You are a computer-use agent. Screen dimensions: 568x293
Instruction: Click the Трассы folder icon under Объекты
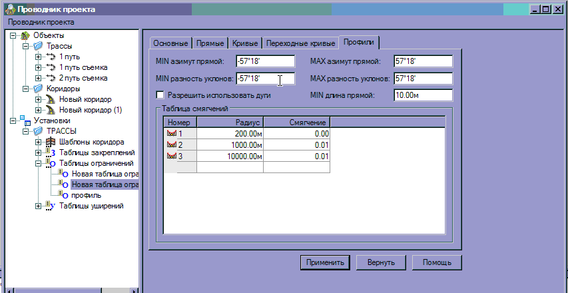coord(38,46)
